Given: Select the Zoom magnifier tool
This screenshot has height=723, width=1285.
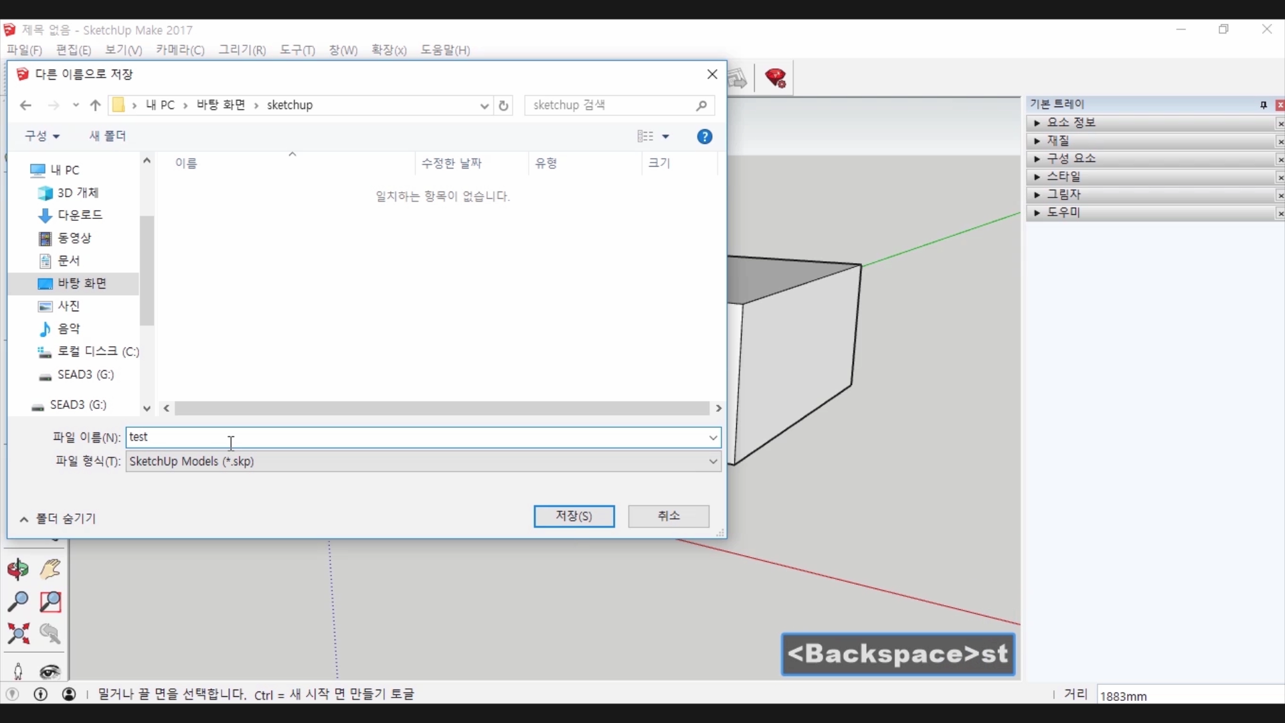Looking at the screenshot, I should (18, 601).
